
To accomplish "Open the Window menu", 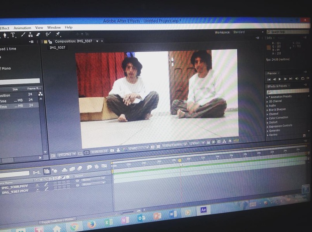I will coord(54,27).
